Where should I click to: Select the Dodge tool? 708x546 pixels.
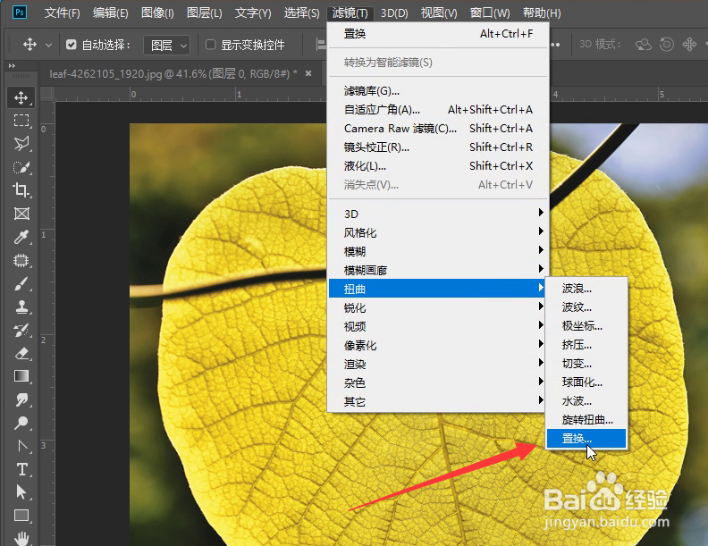pyautogui.click(x=21, y=423)
